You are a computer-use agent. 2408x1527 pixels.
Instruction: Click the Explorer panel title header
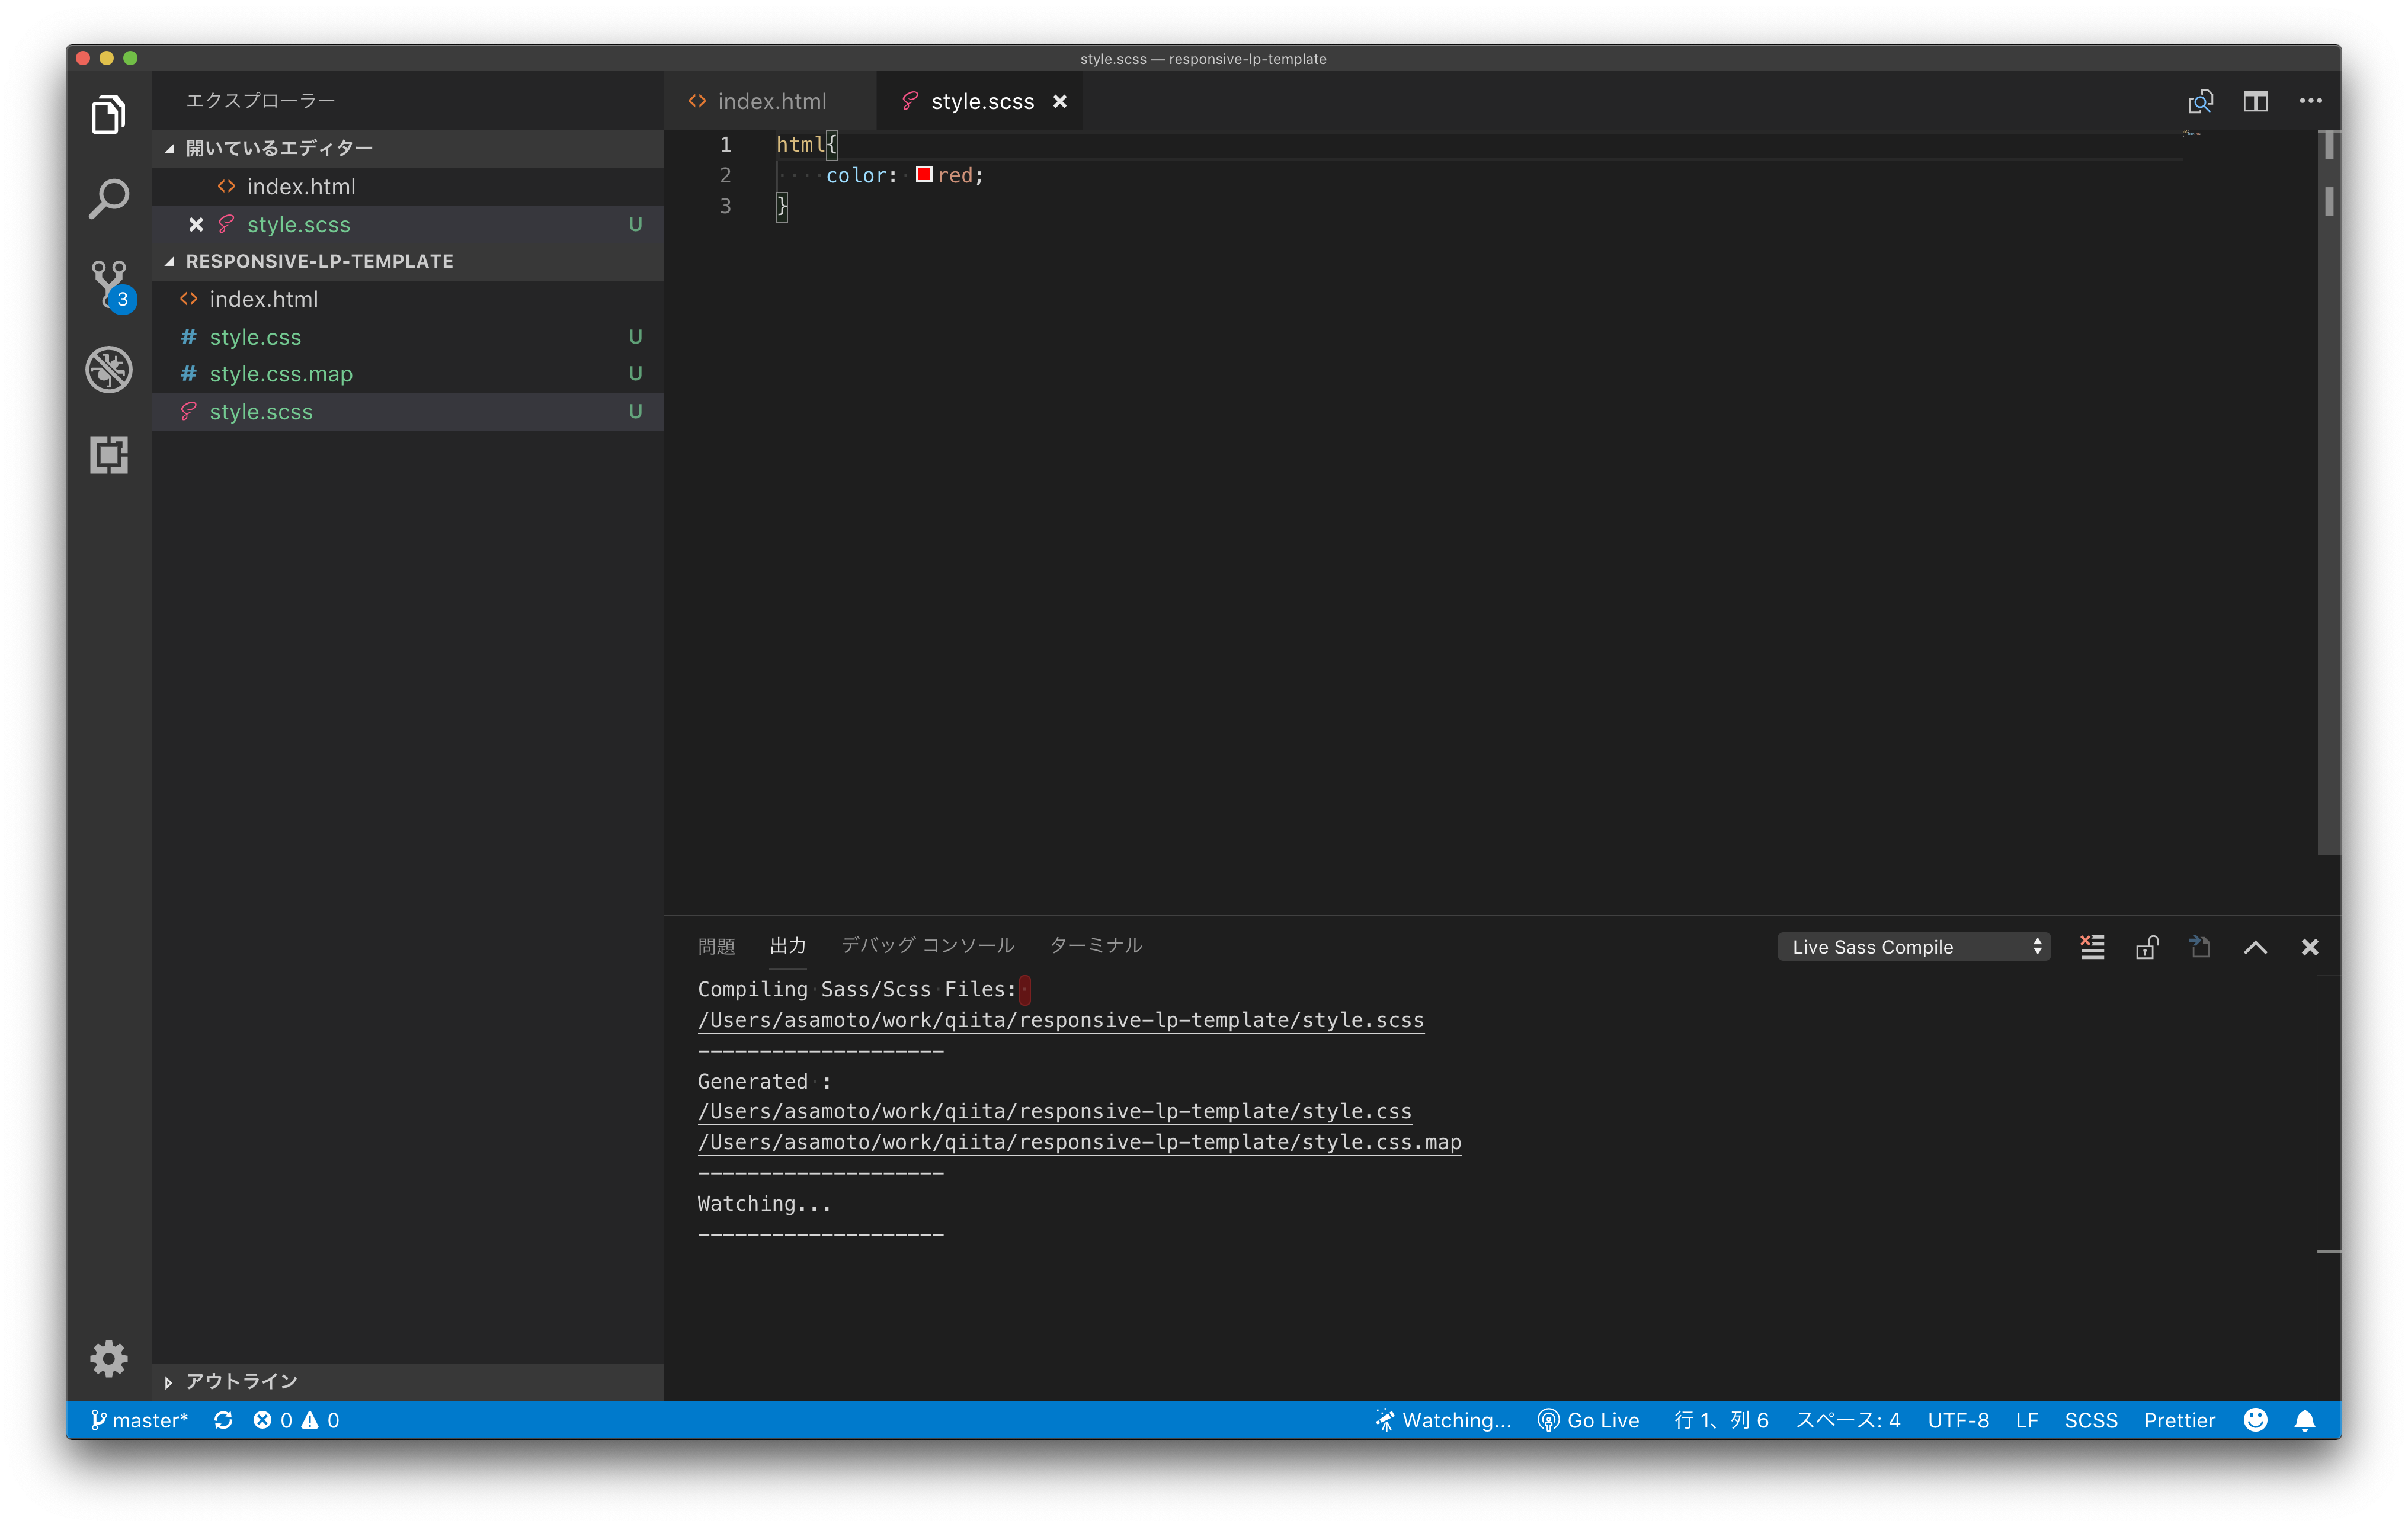(x=260, y=101)
